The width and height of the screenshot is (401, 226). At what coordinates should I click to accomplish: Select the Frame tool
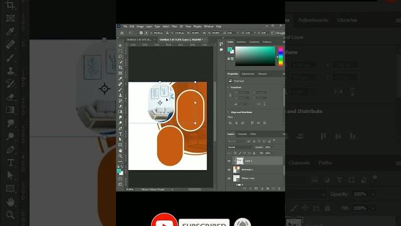point(120,73)
